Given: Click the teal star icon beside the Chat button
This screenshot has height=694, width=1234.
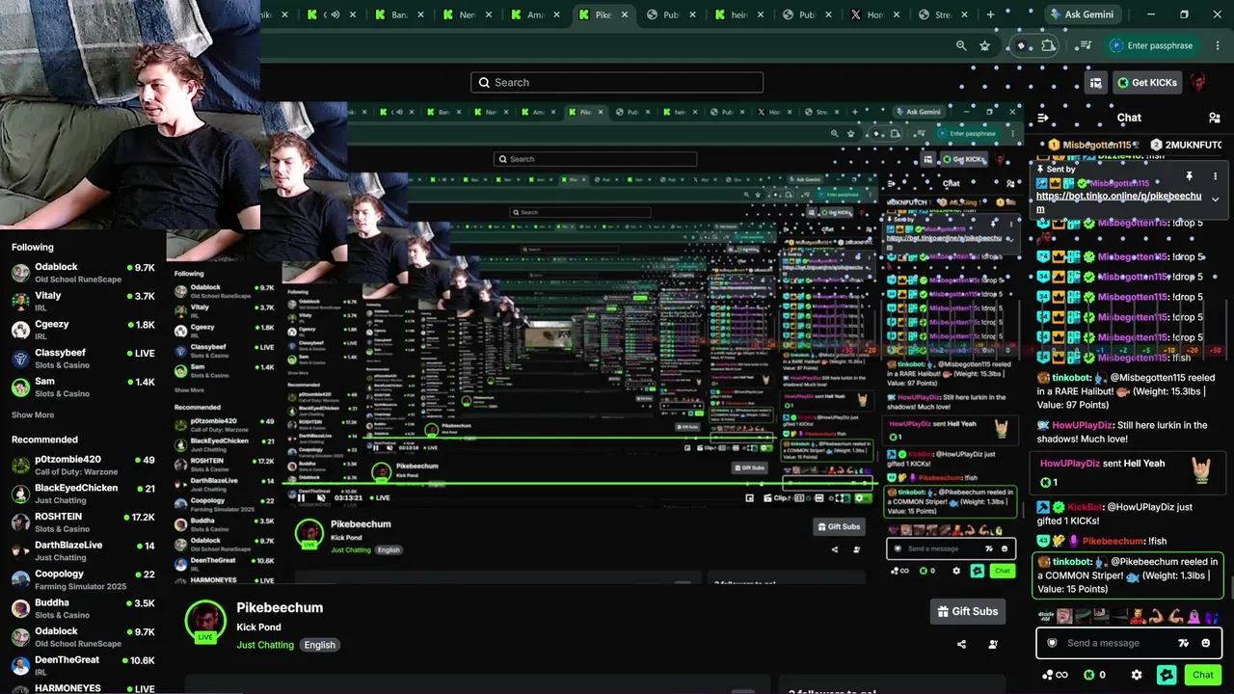Looking at the screenshot, I should coord(1167,675).
